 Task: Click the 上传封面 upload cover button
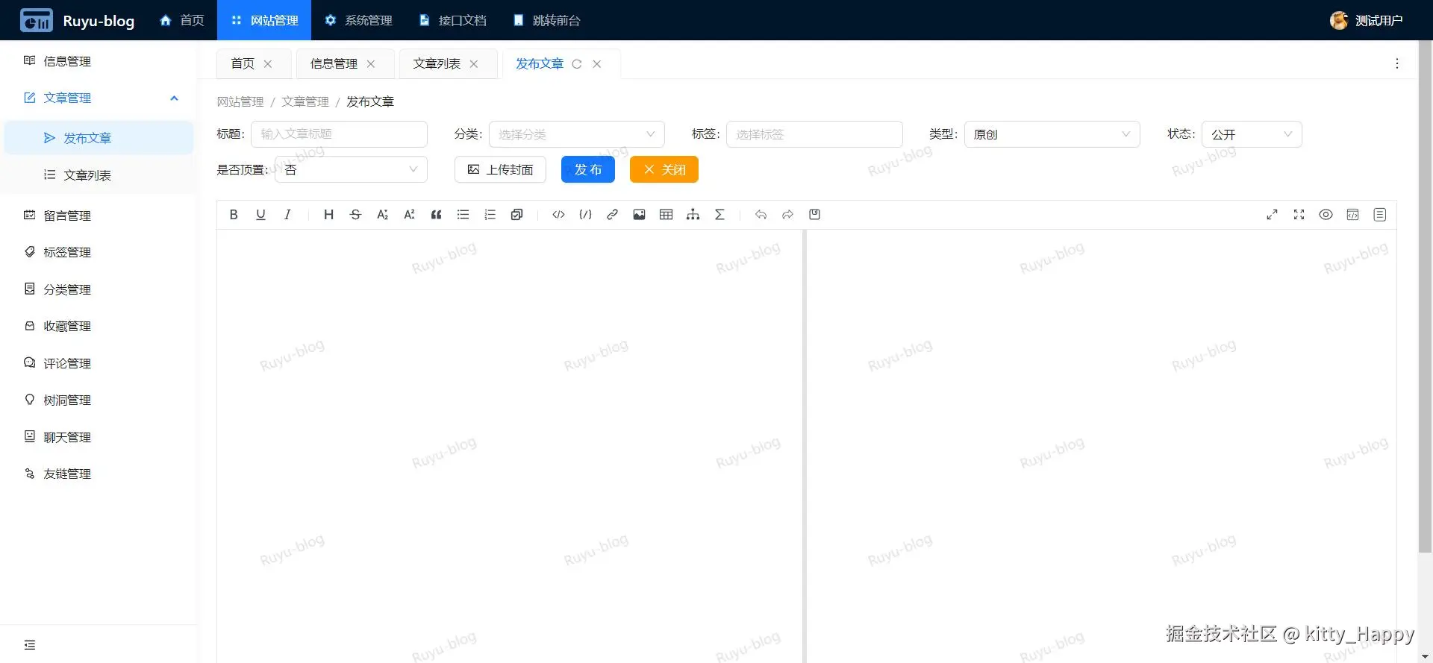point(500,169)
